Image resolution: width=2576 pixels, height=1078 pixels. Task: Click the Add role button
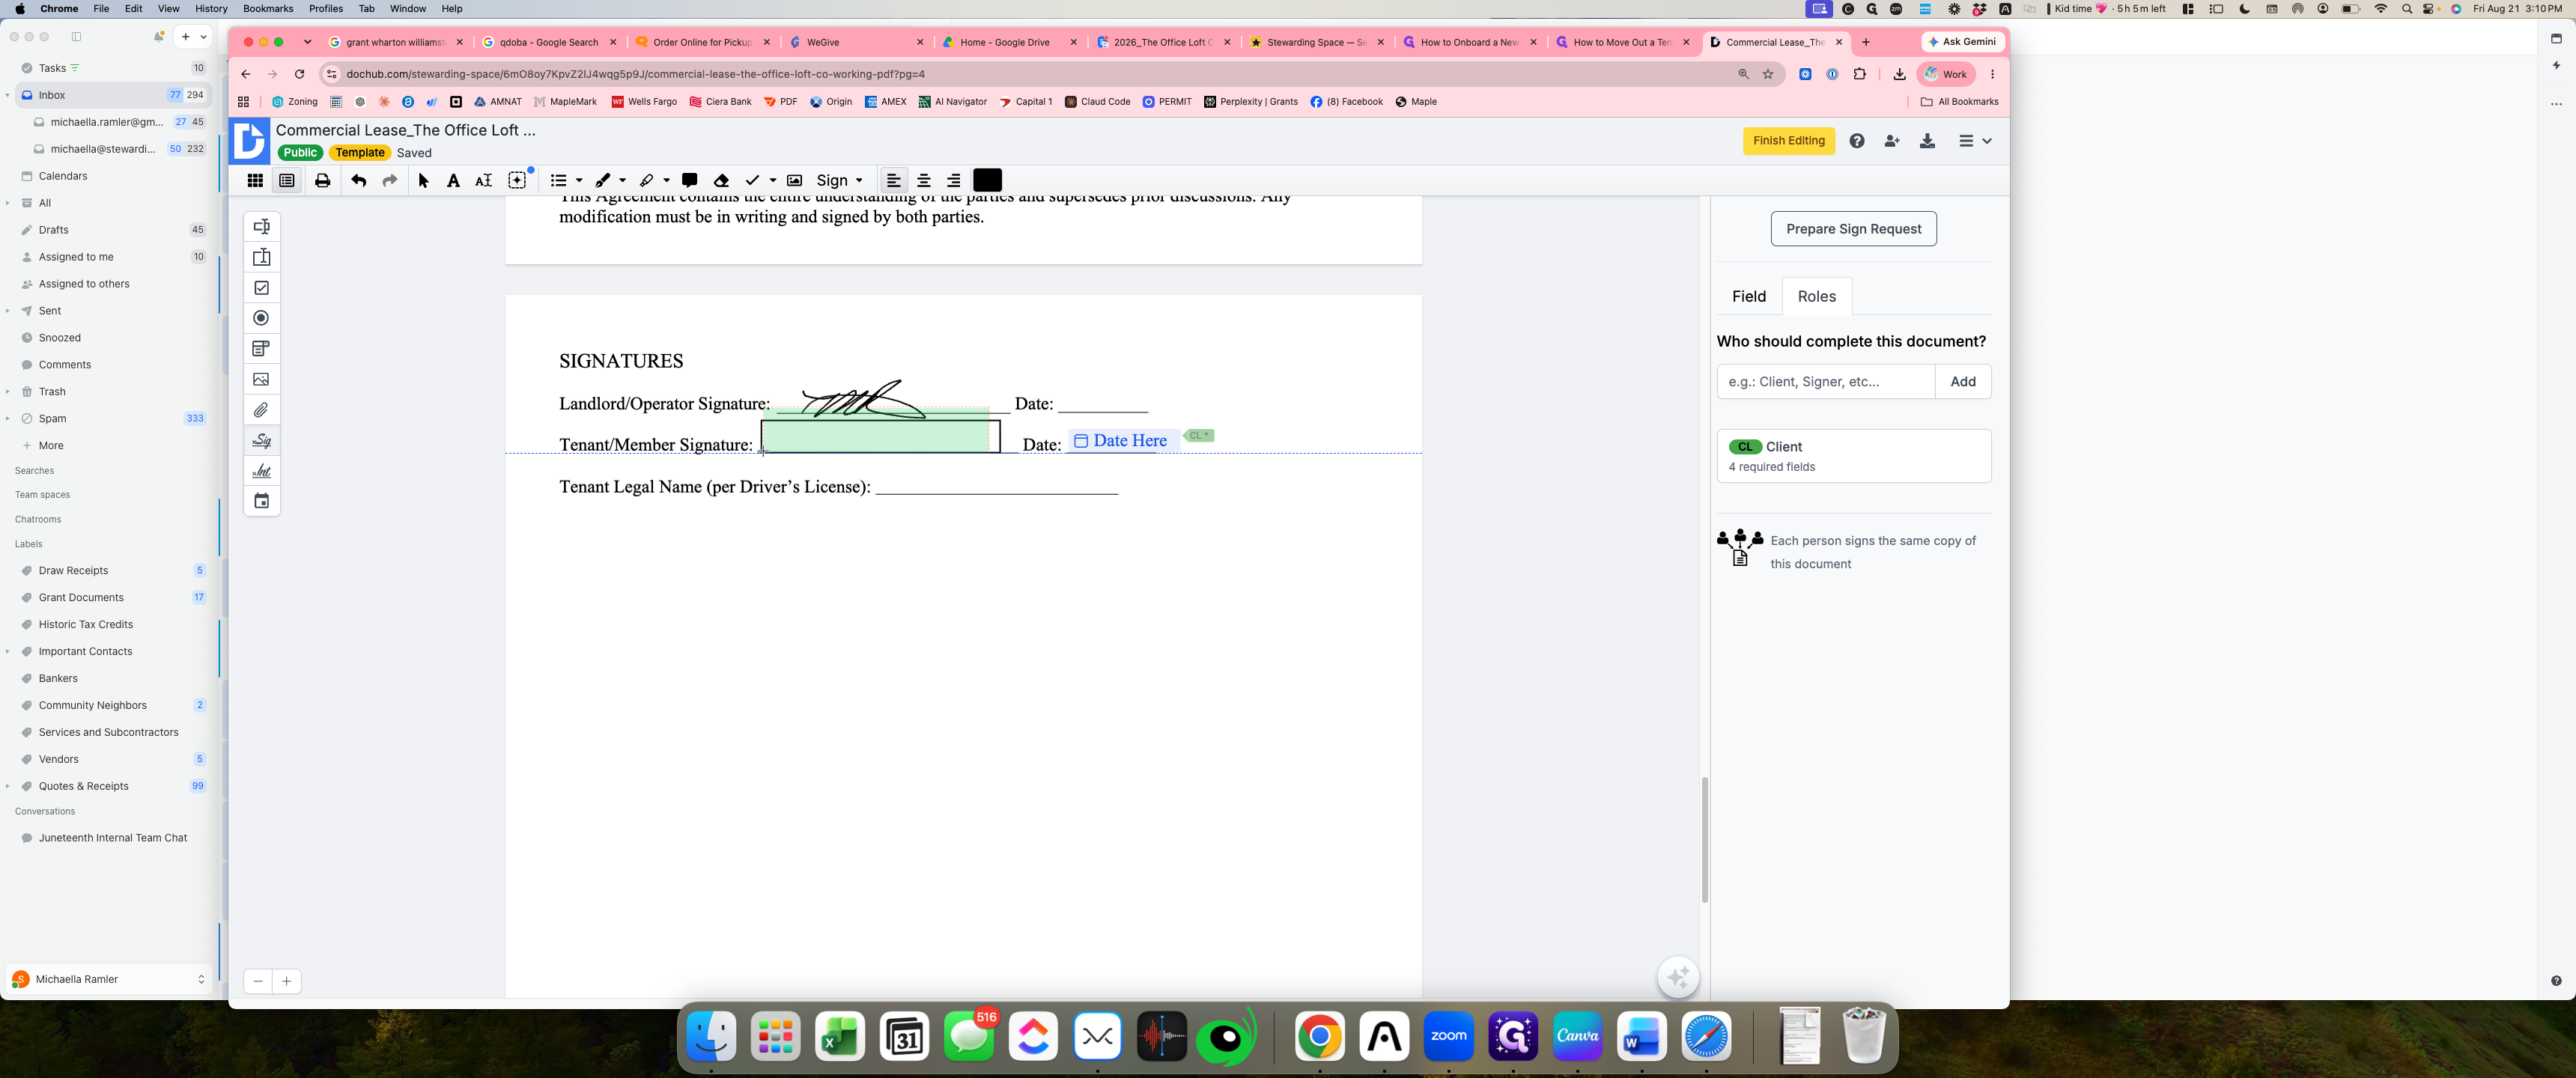(1962, 381)
